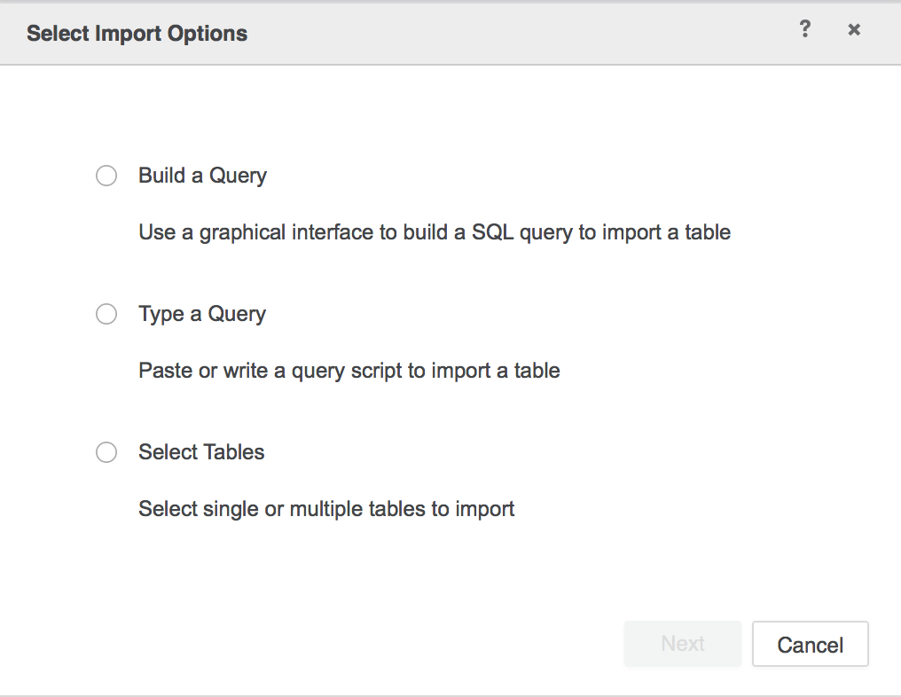
Task: Choose the Type a Query radio button
Action: [x=106, y=314]
